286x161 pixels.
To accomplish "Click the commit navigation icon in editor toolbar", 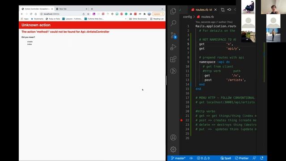I will (229, 9).
